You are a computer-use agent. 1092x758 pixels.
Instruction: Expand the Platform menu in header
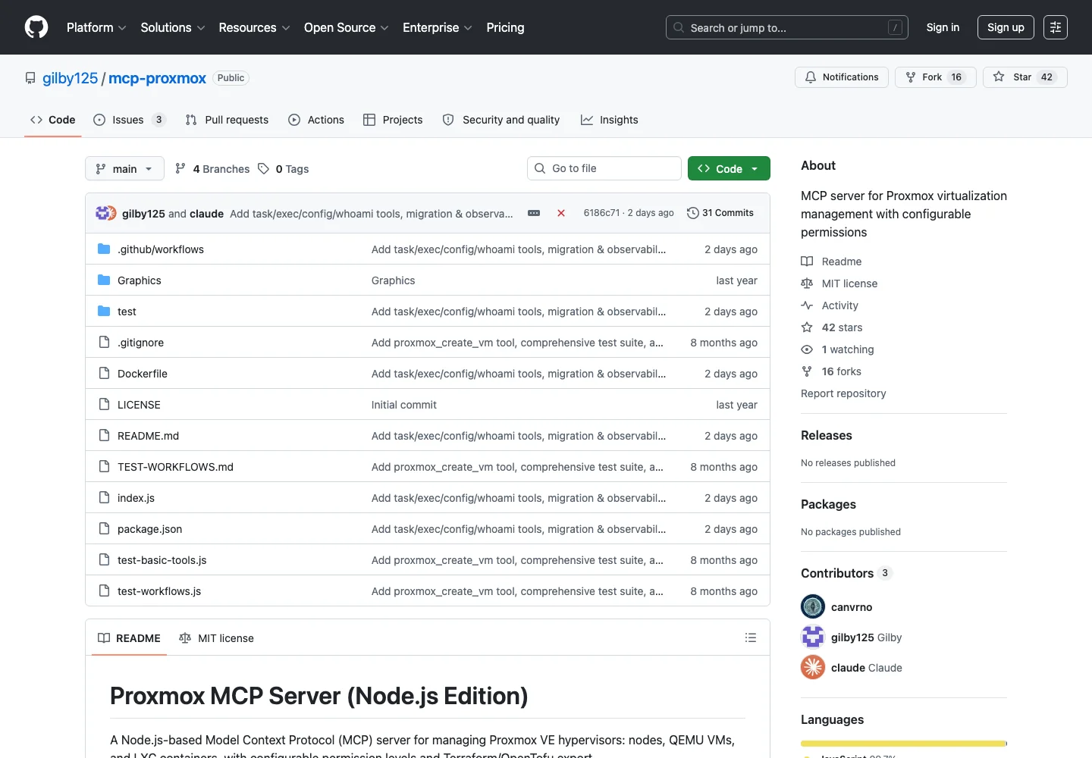pyautogui.click(x=96, y=27)
